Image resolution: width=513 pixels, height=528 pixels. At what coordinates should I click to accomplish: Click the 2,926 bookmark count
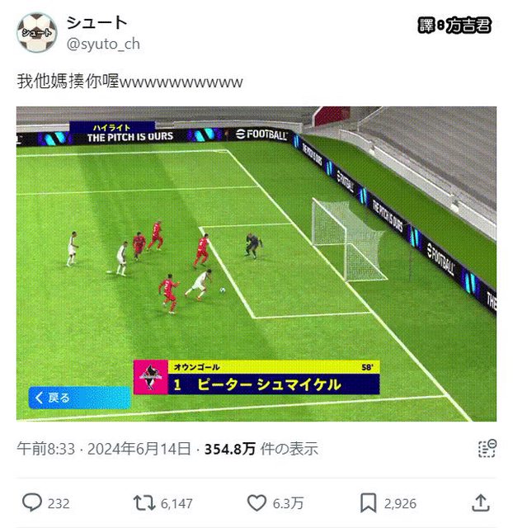[400, 504]
